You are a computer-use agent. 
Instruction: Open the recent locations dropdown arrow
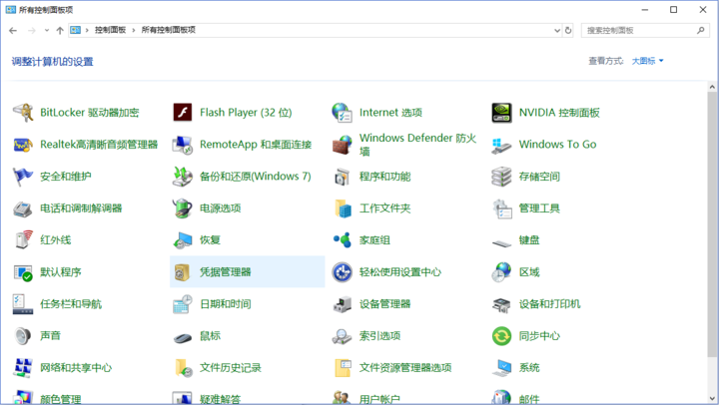pyautogui.click(x=46, y=30)
